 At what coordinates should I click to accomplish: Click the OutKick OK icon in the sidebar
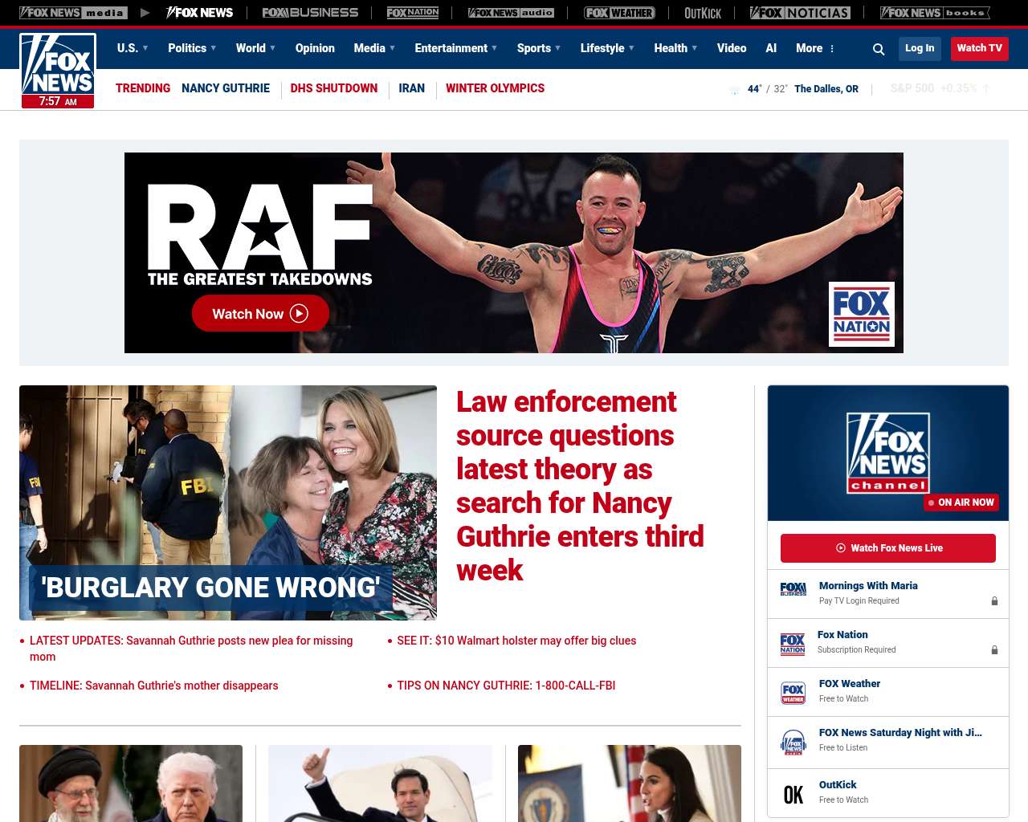(793, 795)
